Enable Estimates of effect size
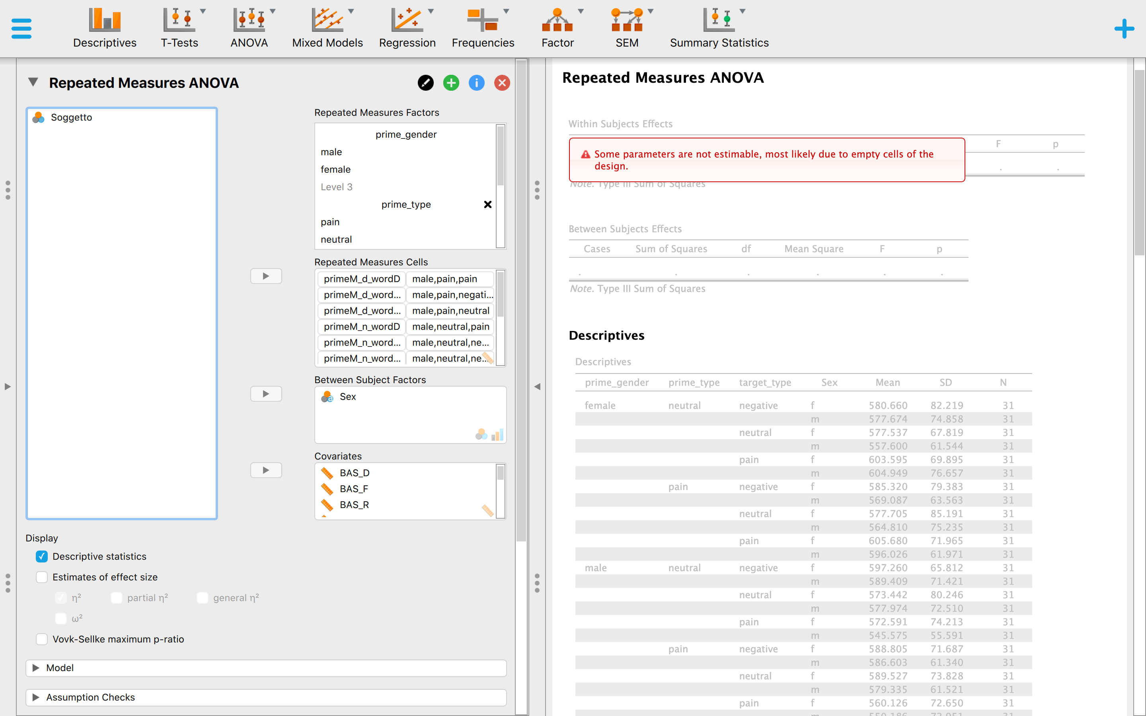 pyautogui.click(x=41, y=577)
